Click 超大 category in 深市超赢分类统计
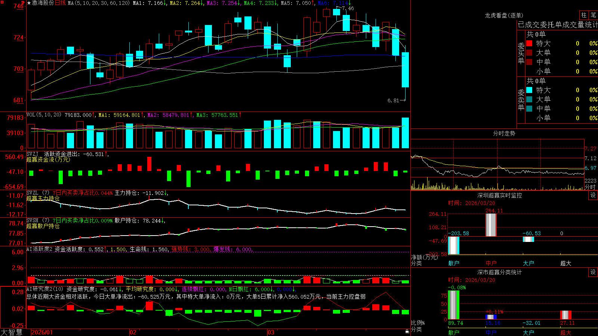The image size is (598, 336). click(x=566, y=332)
